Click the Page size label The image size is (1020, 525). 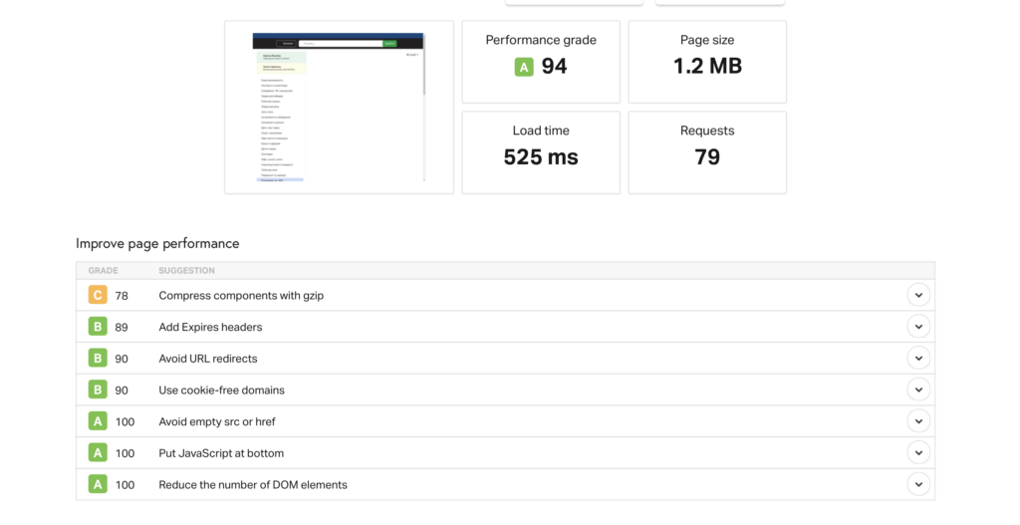coord(707,40)
